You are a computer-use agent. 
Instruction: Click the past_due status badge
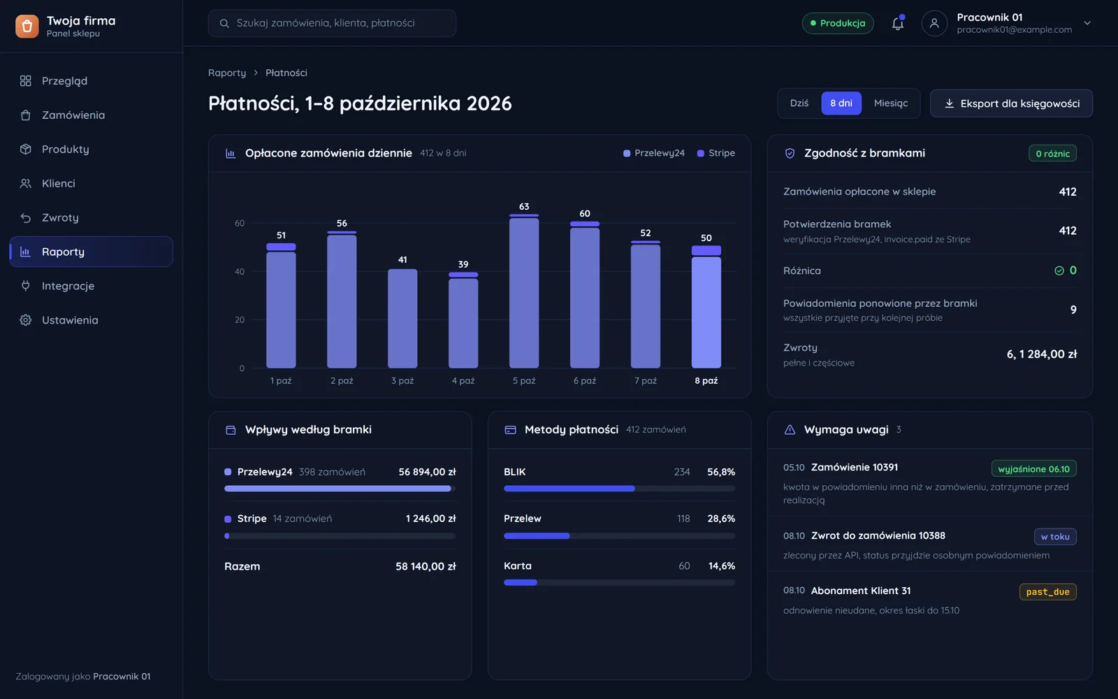[x=1047, y=592]
